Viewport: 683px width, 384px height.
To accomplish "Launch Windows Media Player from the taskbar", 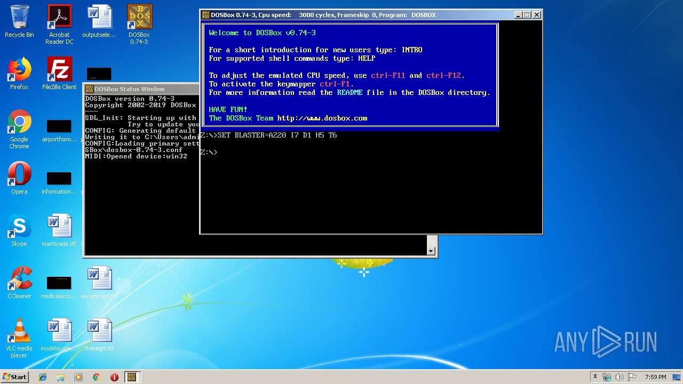I will tap(78, 377).
